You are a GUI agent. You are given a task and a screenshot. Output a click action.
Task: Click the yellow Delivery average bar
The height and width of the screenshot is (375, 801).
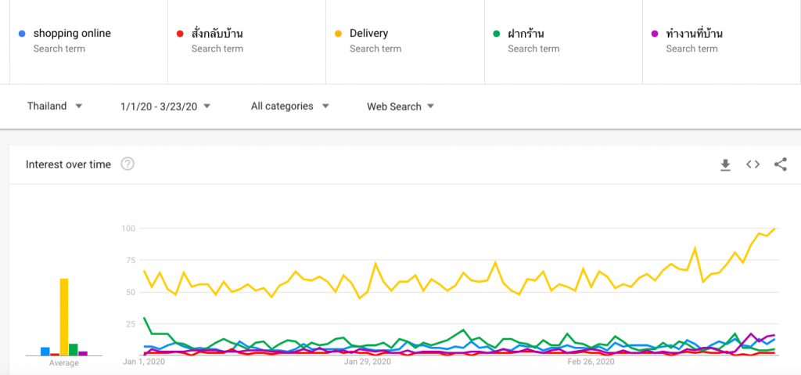pyautogui.click(x=64, y=317)
